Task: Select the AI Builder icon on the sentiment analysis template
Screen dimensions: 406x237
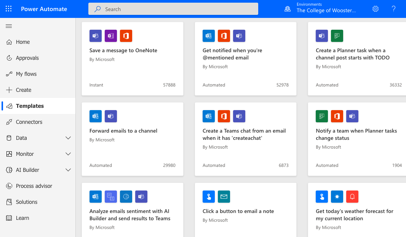Action: [126, 197]
